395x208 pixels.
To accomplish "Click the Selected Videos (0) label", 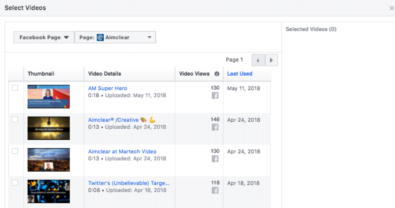I will (311, 29).
